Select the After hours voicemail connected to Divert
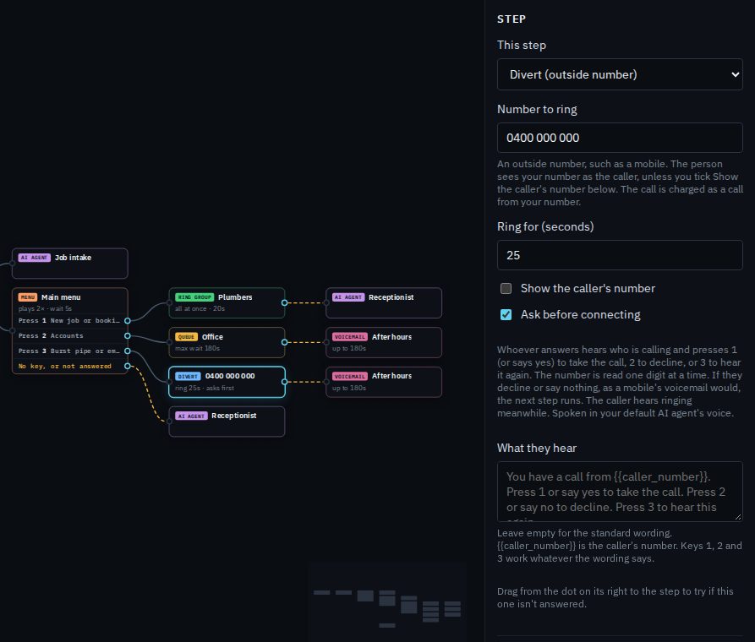755x642 pixels. point(384,382)
